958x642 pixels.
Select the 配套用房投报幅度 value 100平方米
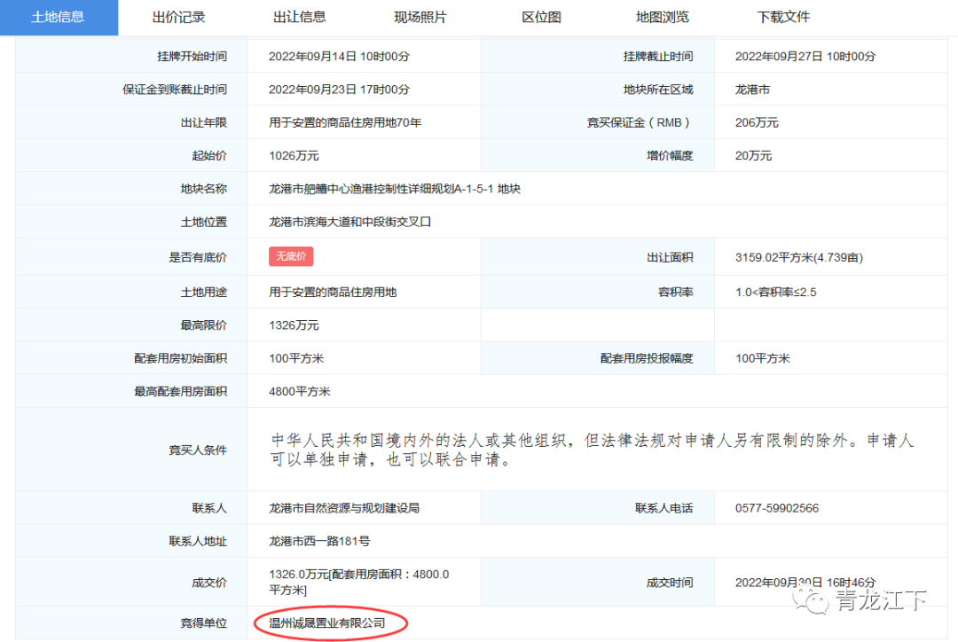tap(763, 358)
